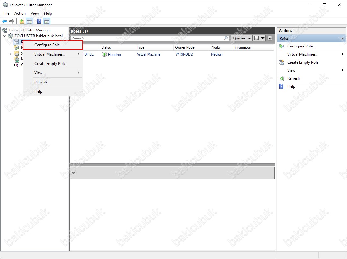Choose Create Empty Role from the context menu
This screenshot has width=347, height=259.
click(x=53, y=64)
